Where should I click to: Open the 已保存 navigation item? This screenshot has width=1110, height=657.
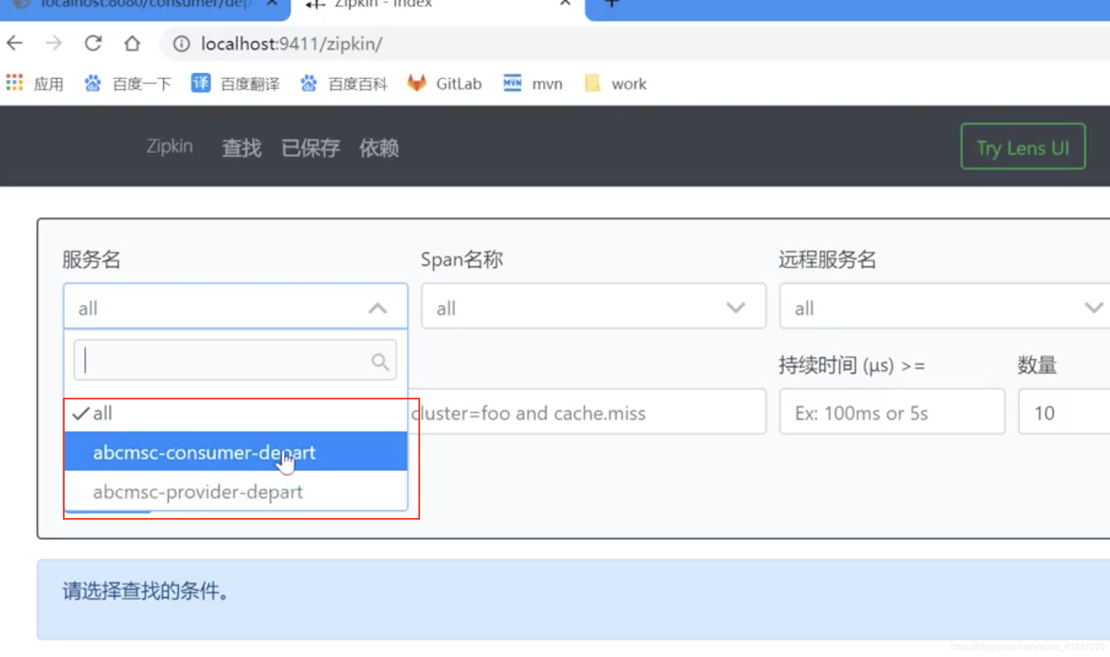(311, 148)
